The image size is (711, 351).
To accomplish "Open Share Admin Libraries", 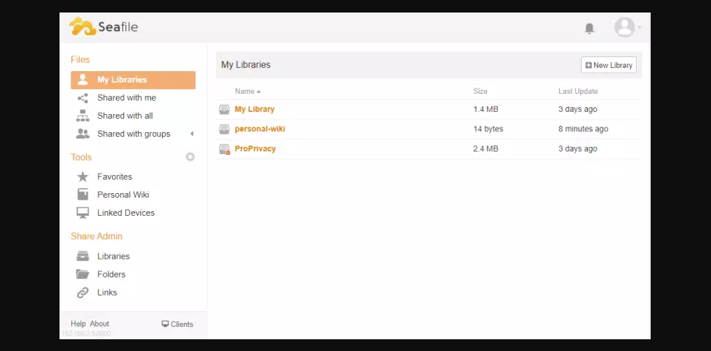I will tap(113, 256).
